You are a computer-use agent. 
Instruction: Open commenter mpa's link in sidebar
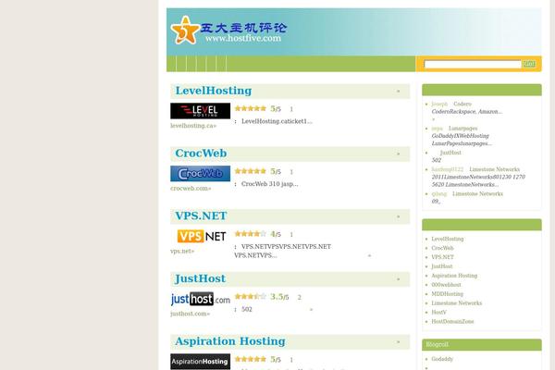pos(438,129)
